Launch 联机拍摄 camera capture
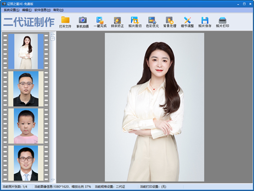 [x=83, y=22]
